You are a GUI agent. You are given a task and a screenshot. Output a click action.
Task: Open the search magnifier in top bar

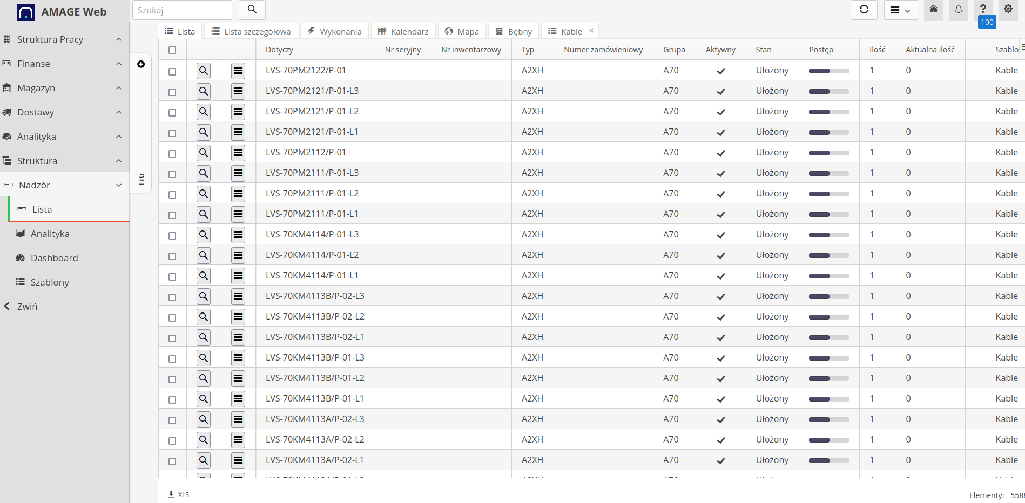click(252, 10)
